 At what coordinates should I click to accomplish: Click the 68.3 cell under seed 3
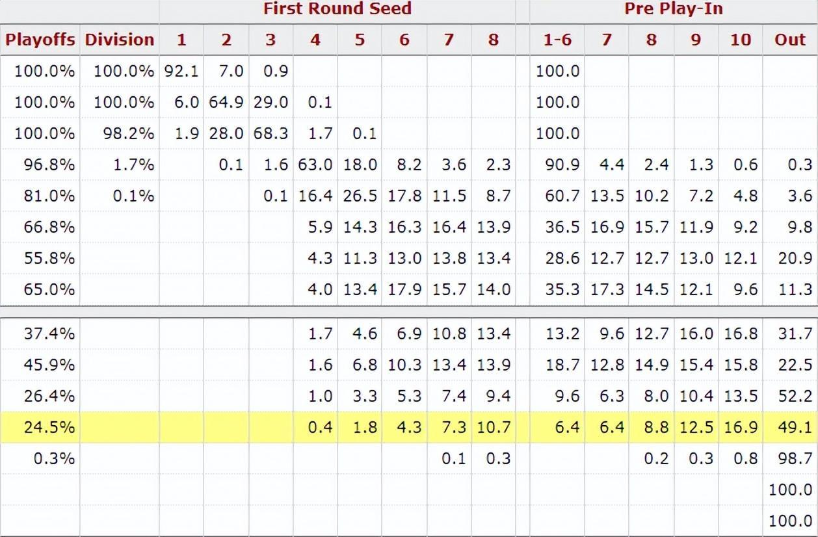270,133
